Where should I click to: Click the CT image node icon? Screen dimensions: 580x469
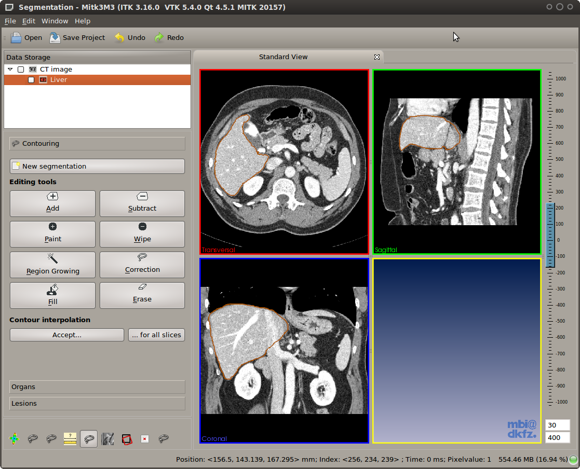pyautogui.click(x=33, y=69)
